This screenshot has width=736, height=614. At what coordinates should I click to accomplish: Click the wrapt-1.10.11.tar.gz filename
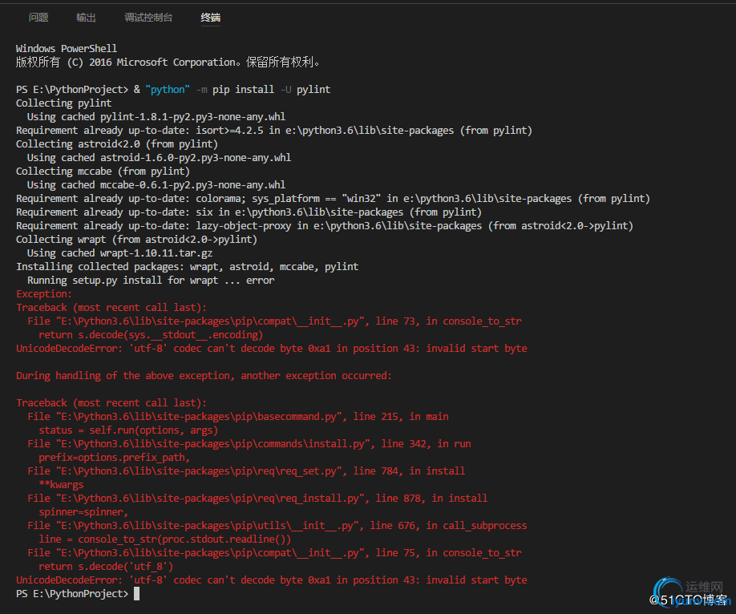156,252
